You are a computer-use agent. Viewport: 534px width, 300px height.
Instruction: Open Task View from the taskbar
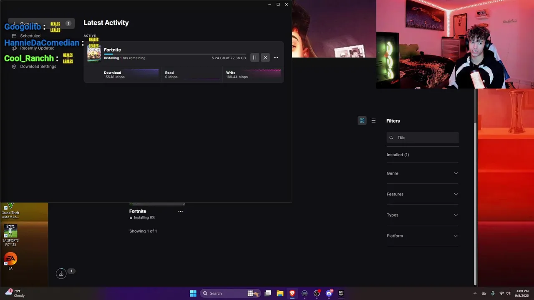click(268, 293)
